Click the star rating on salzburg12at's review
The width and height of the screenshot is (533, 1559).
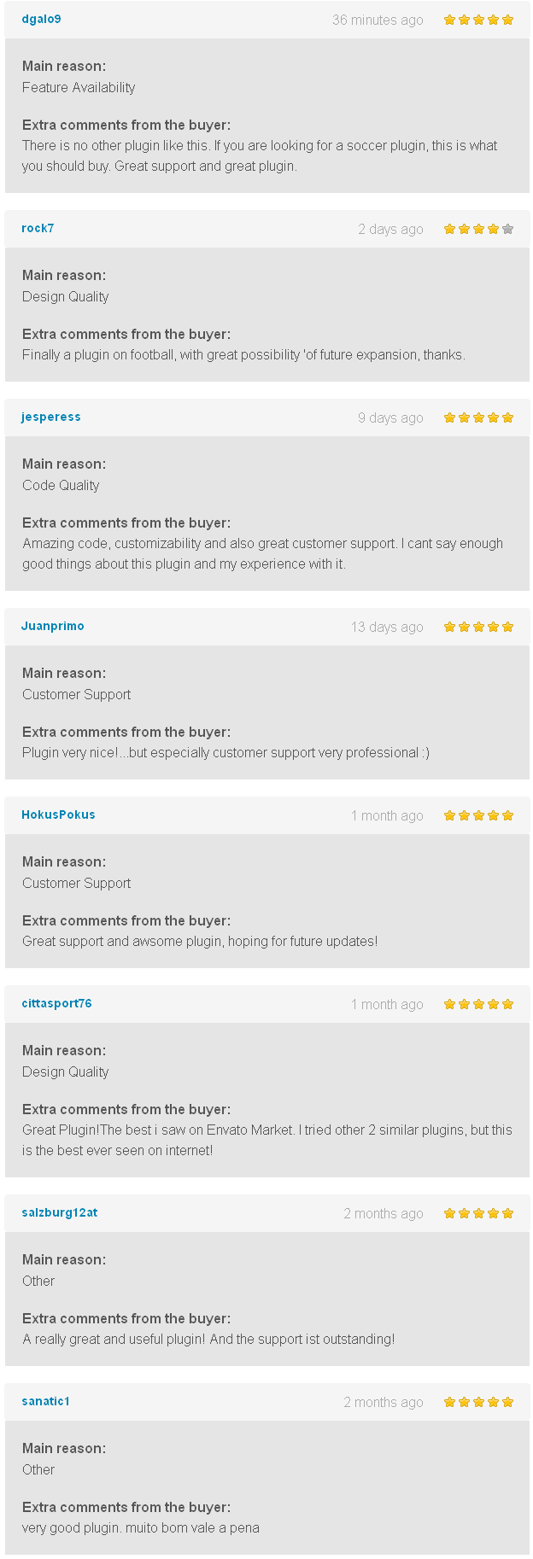click(x=478, y=1213)
